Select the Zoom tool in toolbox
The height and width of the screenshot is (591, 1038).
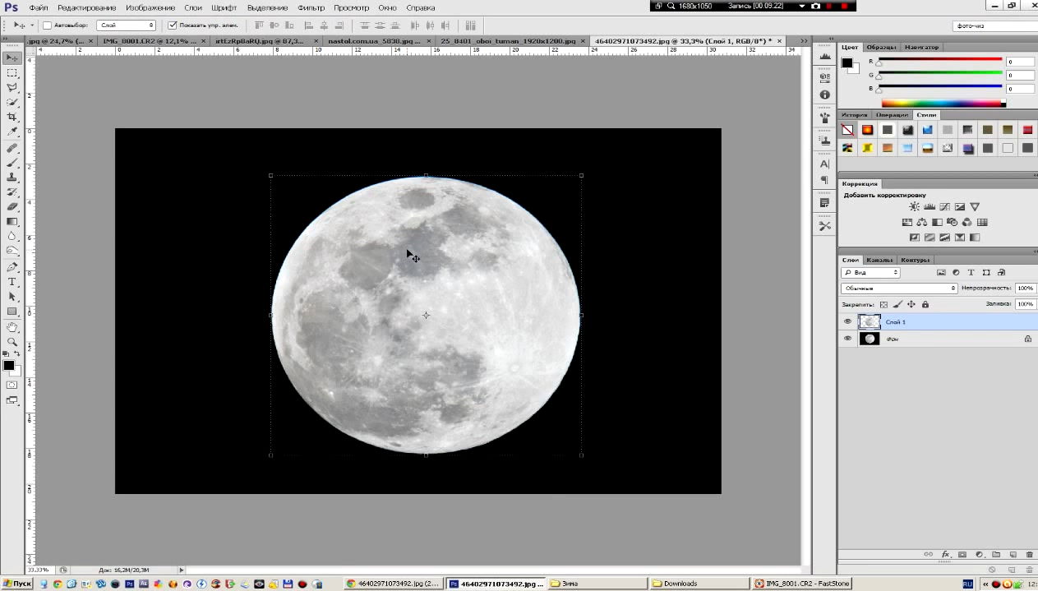pos(12,341)
